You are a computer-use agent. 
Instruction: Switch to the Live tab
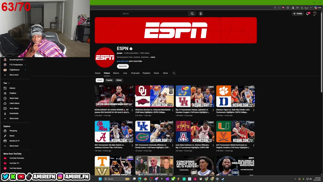(x=125, y=73)
